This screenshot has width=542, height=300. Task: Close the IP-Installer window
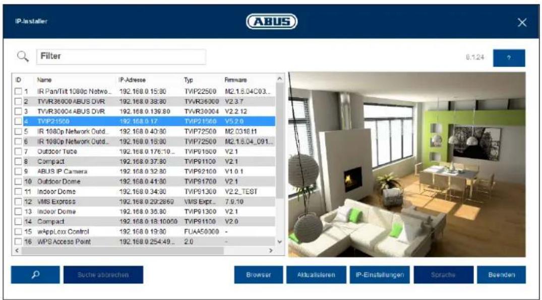522,23
